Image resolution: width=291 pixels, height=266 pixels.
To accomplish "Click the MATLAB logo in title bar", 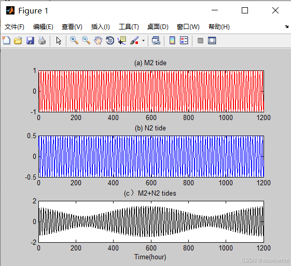I will (x=10, y=10).
